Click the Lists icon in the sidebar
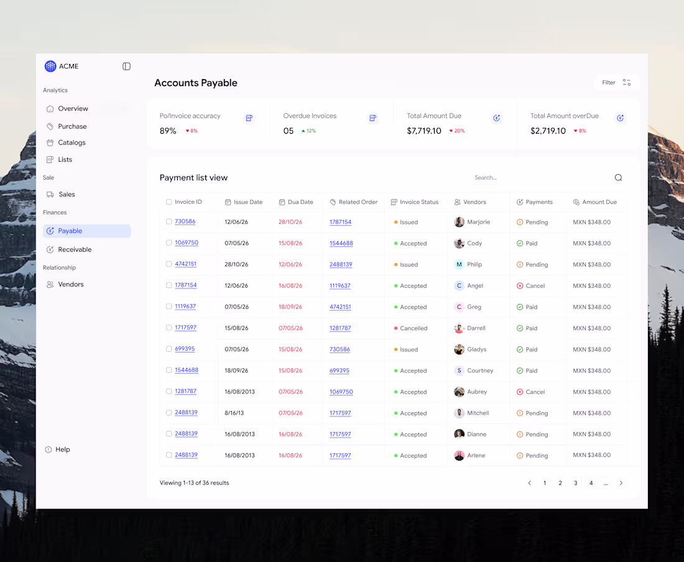This screenshot has height=562, width=684. pyautogui.click(x=52, y=159)
